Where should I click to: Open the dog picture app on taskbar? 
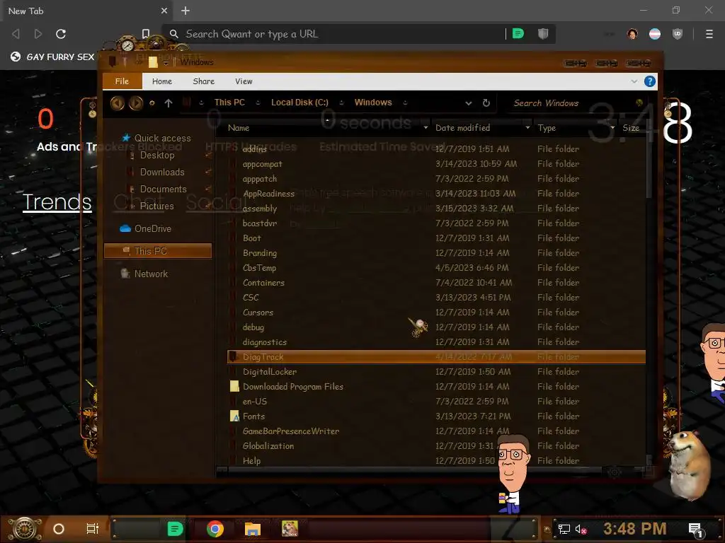pos(290,529)
